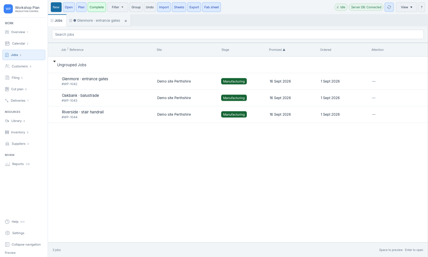Image resolution: width=428 pixels, height=257 pixels.
Task: Click the Plan toolbar button
Action: click(81, 7)
